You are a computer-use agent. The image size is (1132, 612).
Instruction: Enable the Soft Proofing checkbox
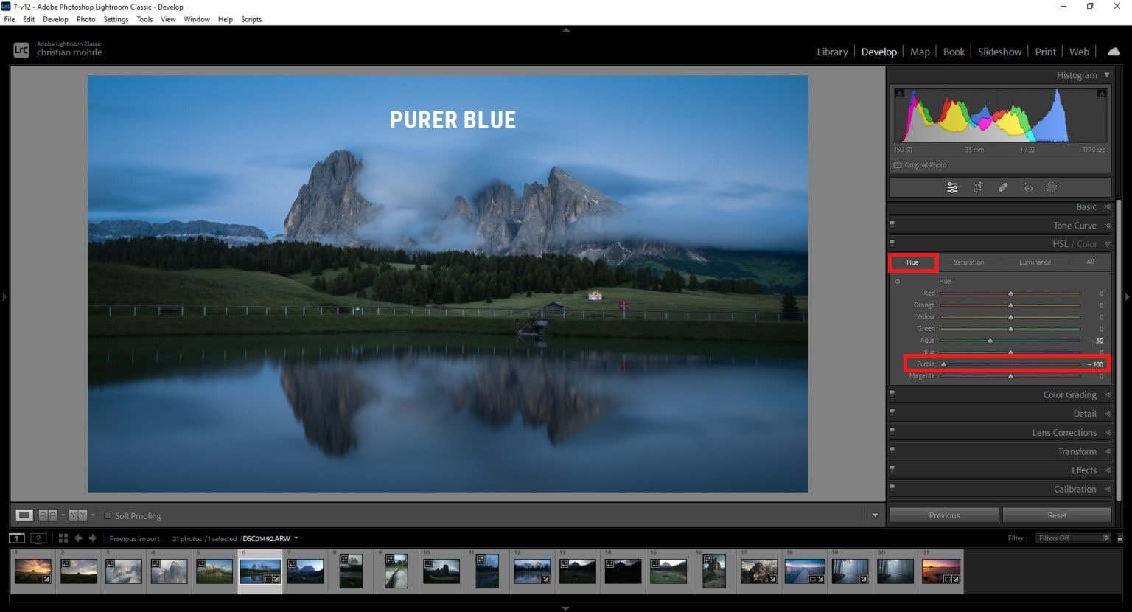(108, 515)
